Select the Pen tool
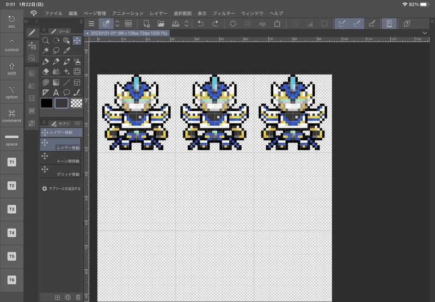Image resolution: width=435 pixels, height=302 pixels. (x=46, y=61)
